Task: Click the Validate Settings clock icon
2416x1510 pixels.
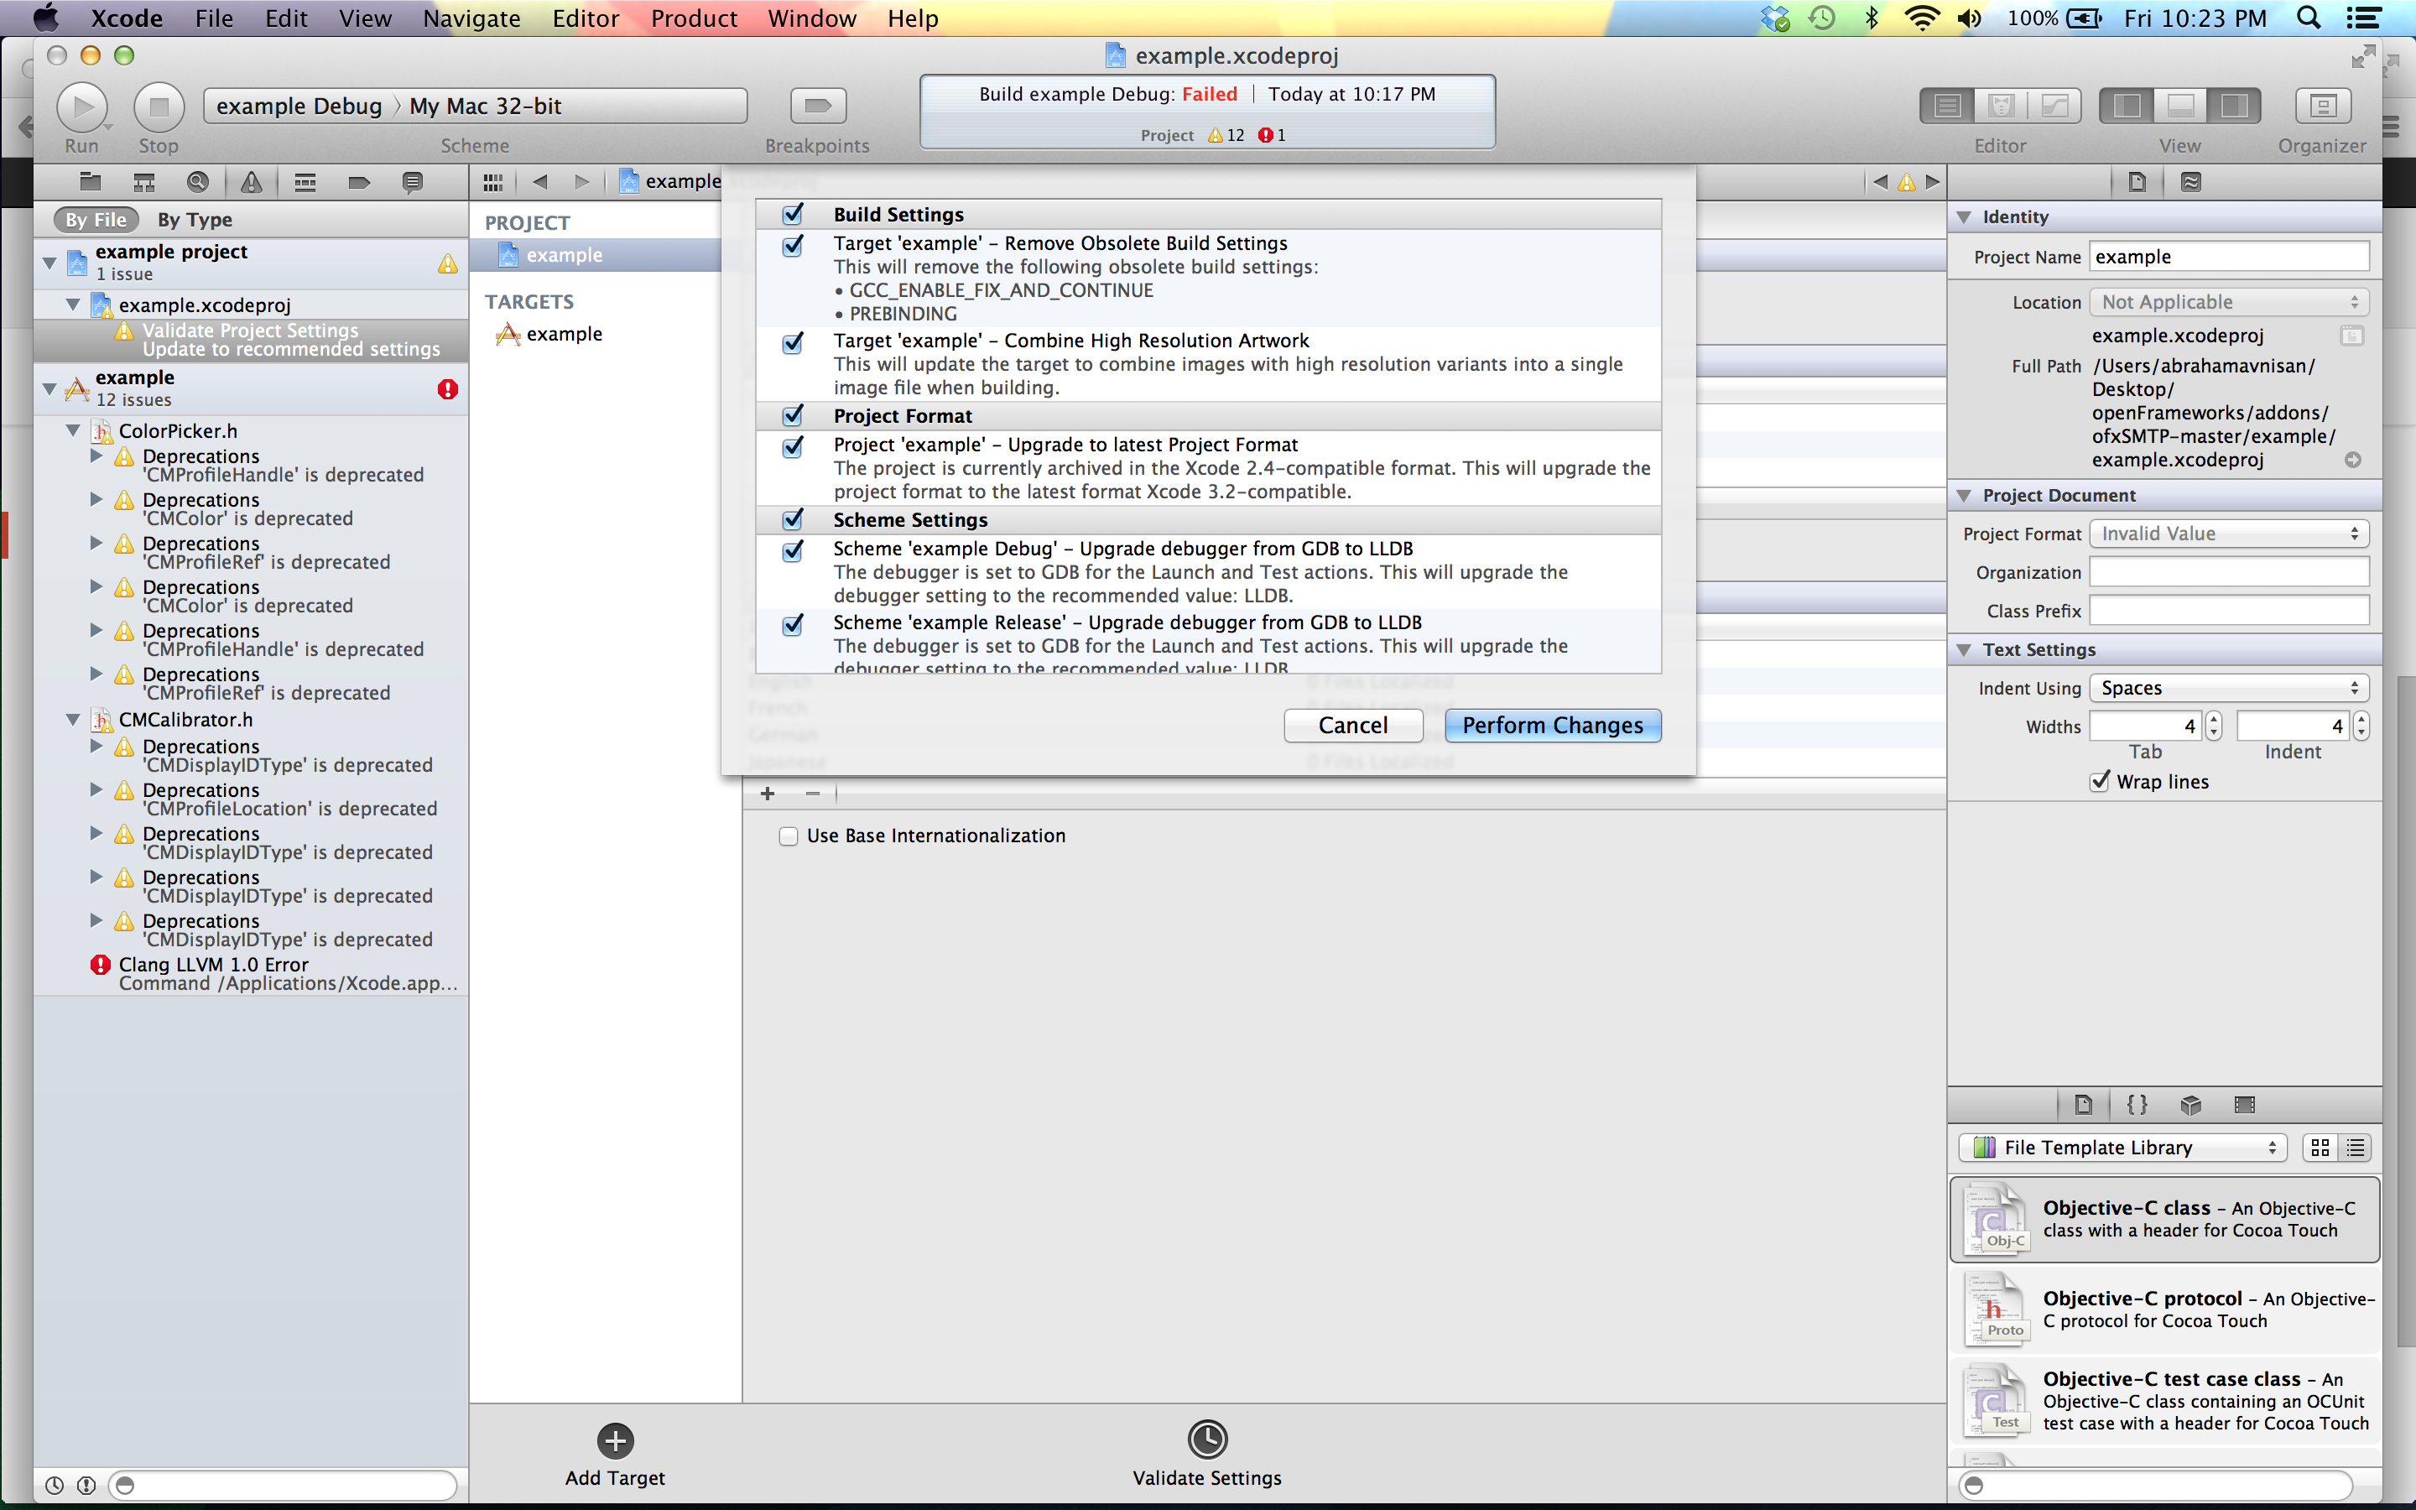Action: (x=1207, y=1440)
